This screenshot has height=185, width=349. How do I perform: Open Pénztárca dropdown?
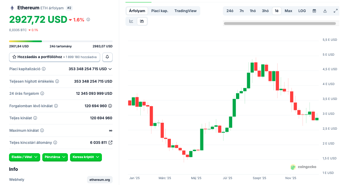point(55,157)
